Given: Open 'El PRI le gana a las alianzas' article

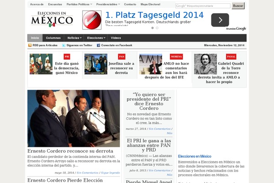Looking at the screenshot, I should pyautogui.click(x=149, y=145).
